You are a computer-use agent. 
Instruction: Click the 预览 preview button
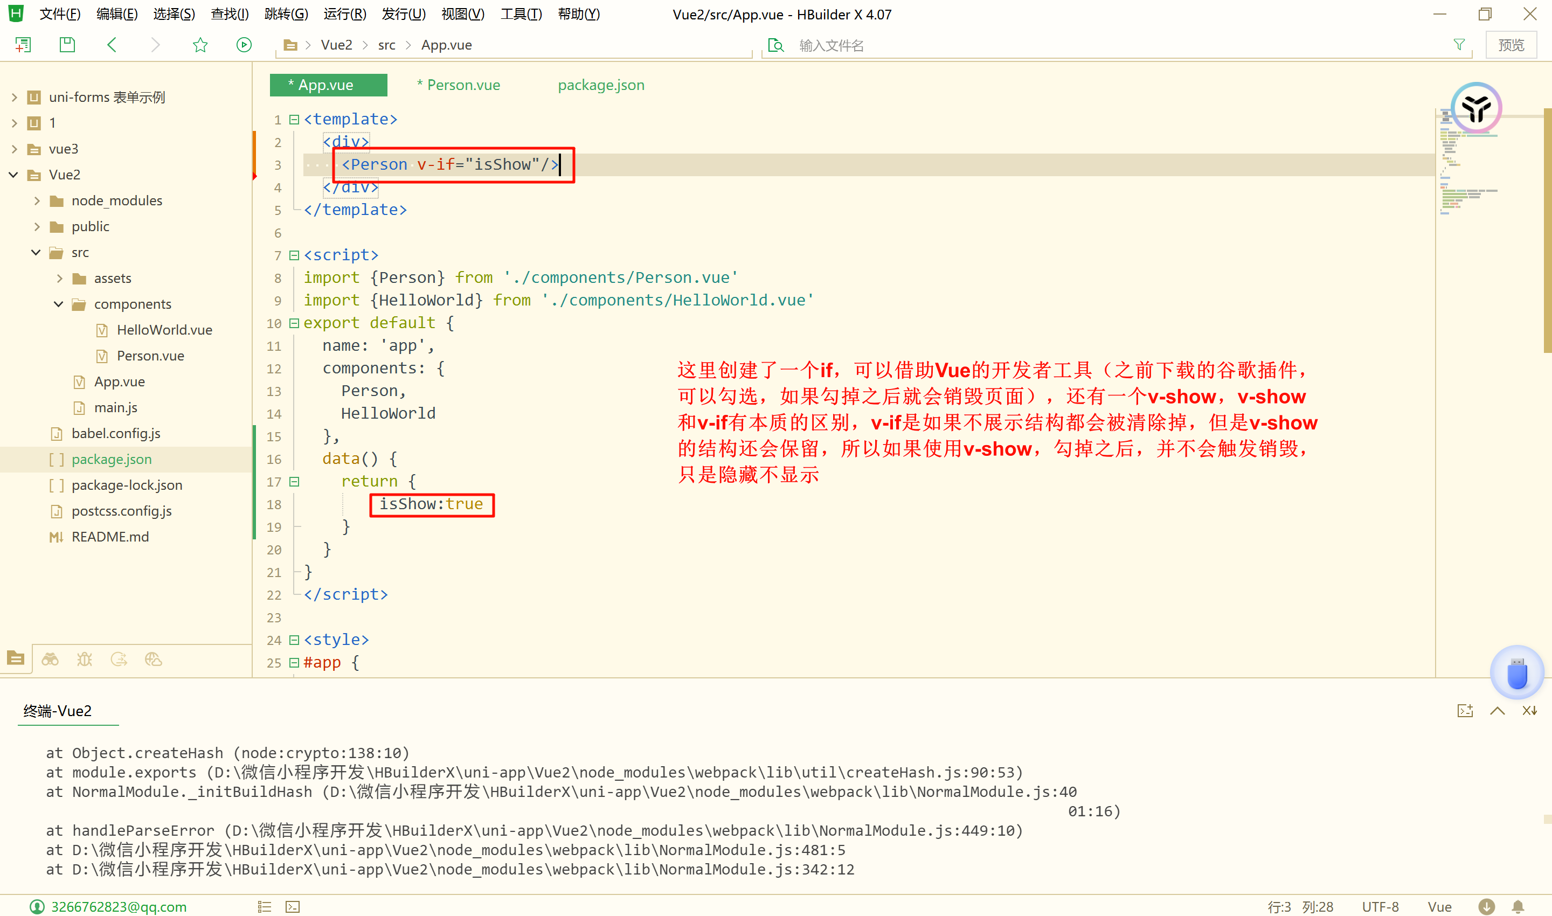click(1511, 45)
